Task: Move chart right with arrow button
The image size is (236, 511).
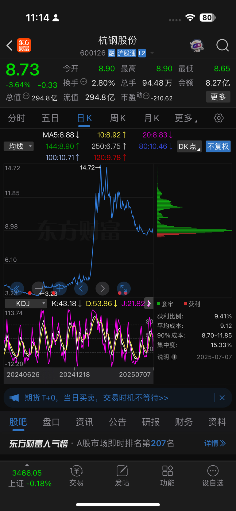Action: (x=103, y=288)
